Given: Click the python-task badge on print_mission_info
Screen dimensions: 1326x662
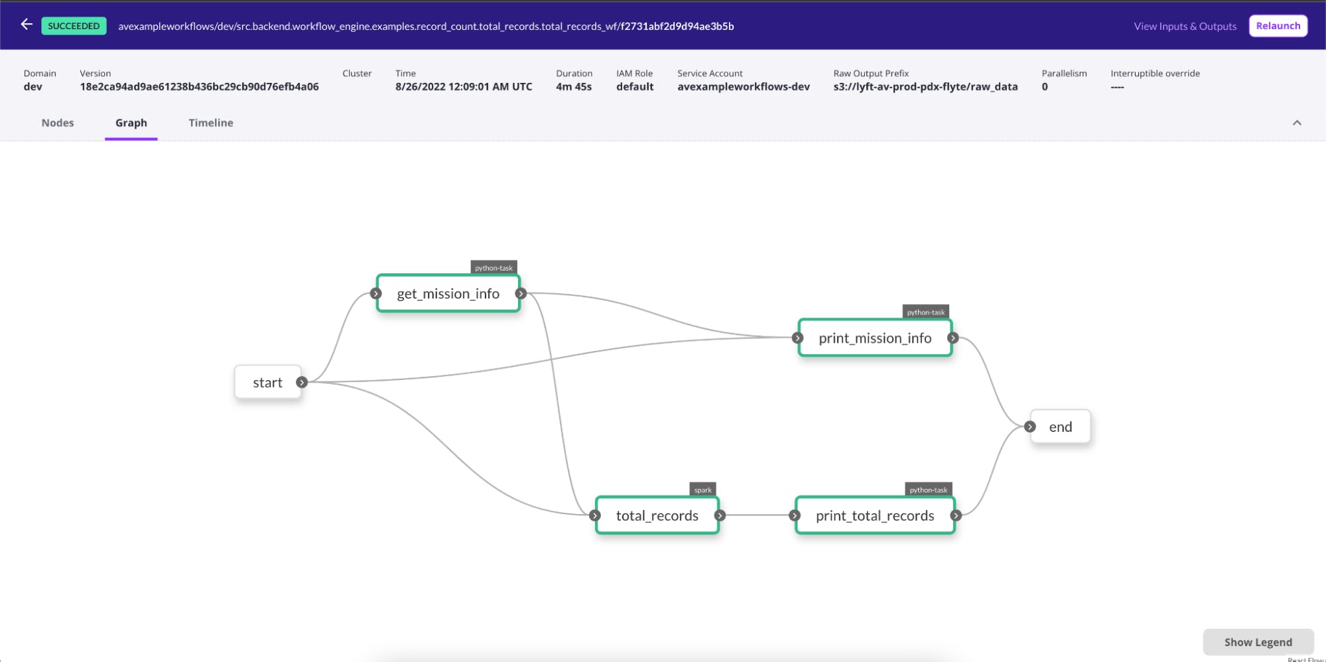Looking at the screenshot, I should click(926, 312).
